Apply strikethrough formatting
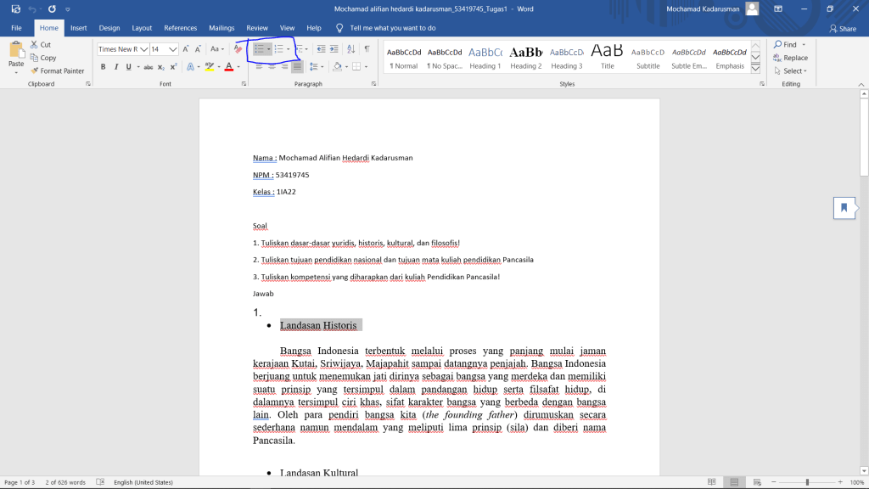The height and width of the screenshot is (489, 869). coord(149,66)
